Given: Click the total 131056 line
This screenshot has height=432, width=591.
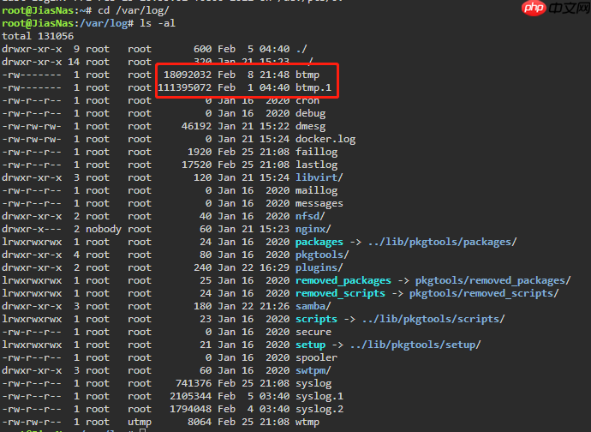Looking at the screenshot, I should [38, 36].
